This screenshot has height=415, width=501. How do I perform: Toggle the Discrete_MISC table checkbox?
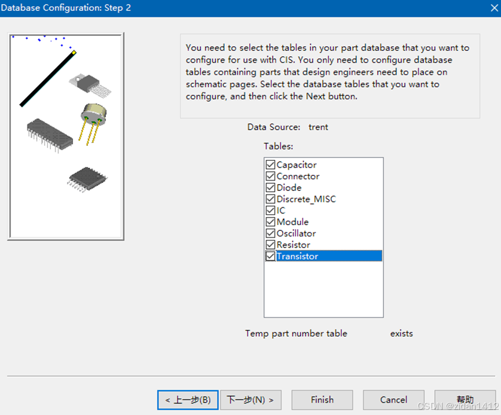click(270, 199)
